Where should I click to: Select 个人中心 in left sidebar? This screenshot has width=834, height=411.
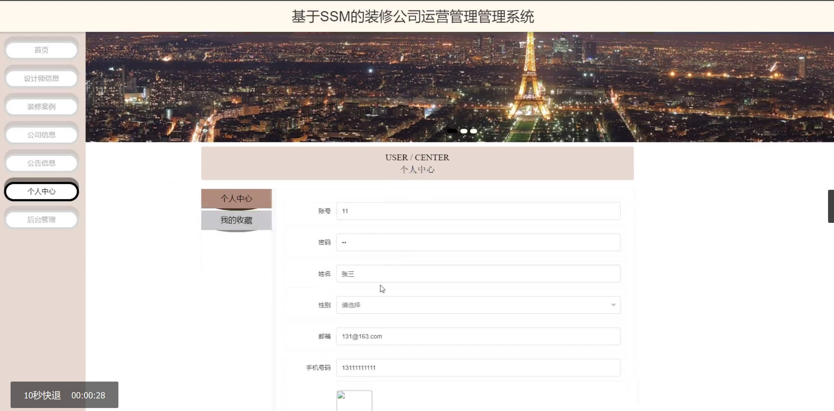tap(41, 191)
